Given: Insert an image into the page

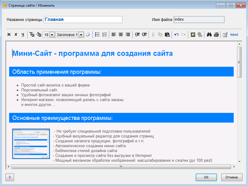Looking at the screenshot, I should [x=193, y=35].
